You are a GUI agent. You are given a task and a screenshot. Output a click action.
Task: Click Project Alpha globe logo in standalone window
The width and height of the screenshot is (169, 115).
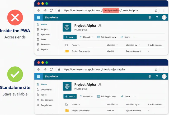pyautogui.click(x=67, y=86)
